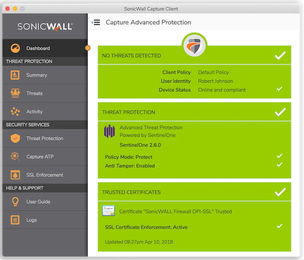Collapse sidebar with the hamburger menu icon
Viewport: 304px width, 260px height.
(x=96, y=22)
